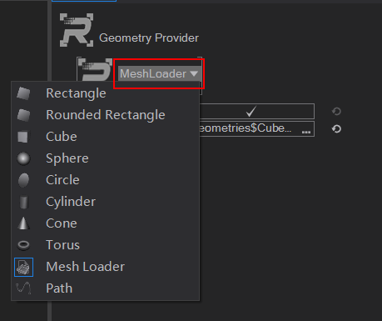Click the MeshLoader dropdown arrow
This screenshot has width=382, height=321.
194,73
